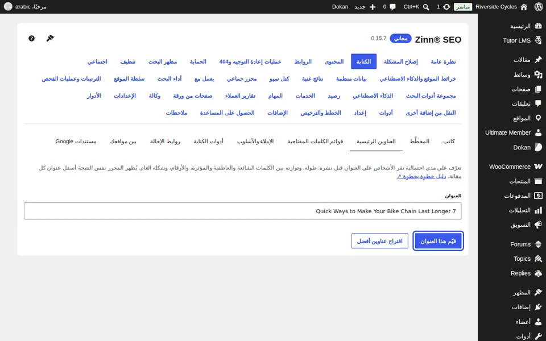Open the Topics sidebar icon
This screenshot has width=546, height=341.
539,259
